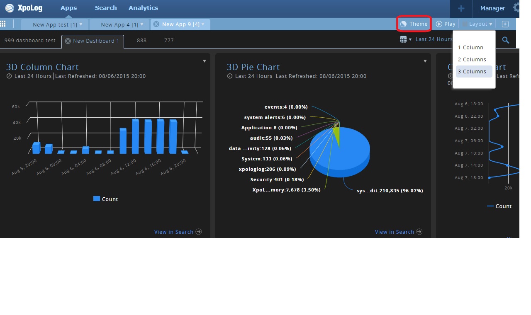Screen dimensions: 531x315
Task: Click the XpoLog logo
Action: [x=24, y=8]
